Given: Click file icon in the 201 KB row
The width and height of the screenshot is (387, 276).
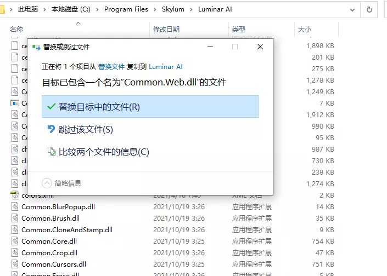Looking at the screenshot, I should point(15,57).
